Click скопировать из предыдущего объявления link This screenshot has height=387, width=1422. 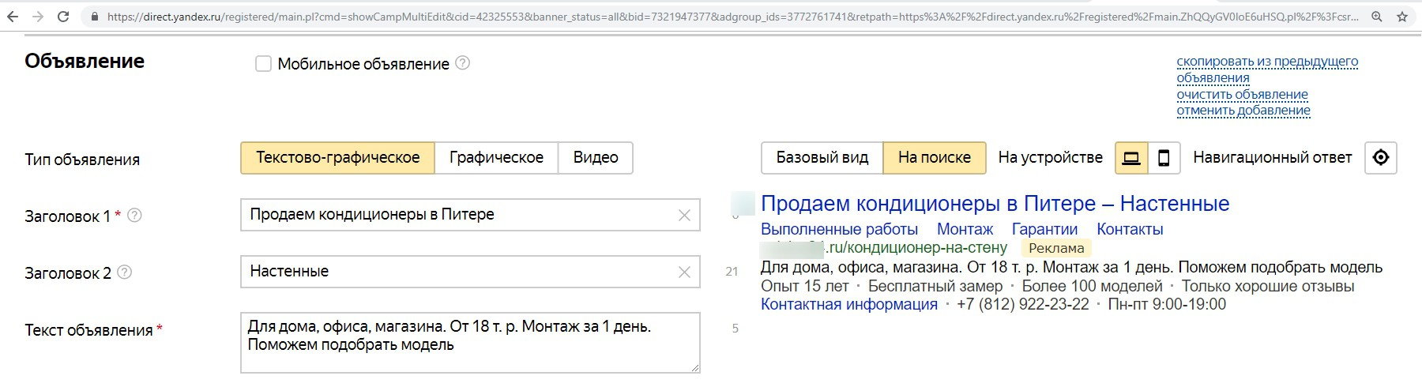(1267, 70)
